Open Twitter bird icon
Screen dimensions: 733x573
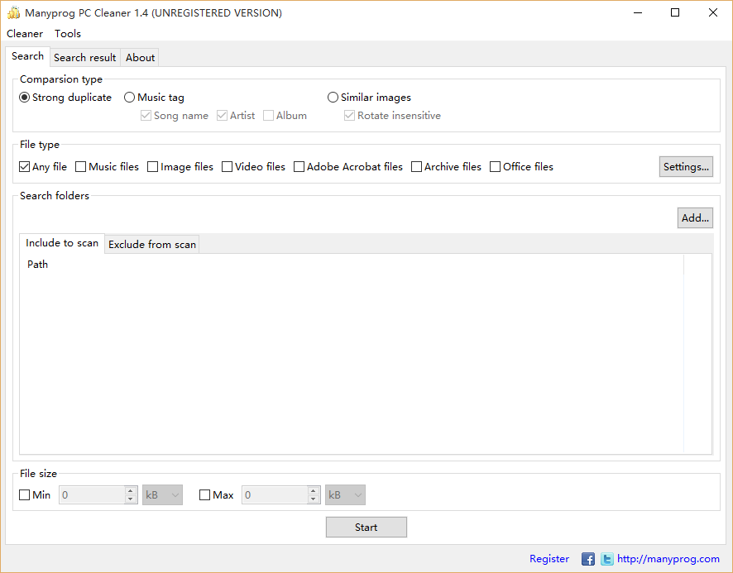606,558
